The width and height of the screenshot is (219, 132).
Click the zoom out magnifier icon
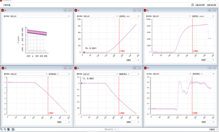click(x=5, y=129)
